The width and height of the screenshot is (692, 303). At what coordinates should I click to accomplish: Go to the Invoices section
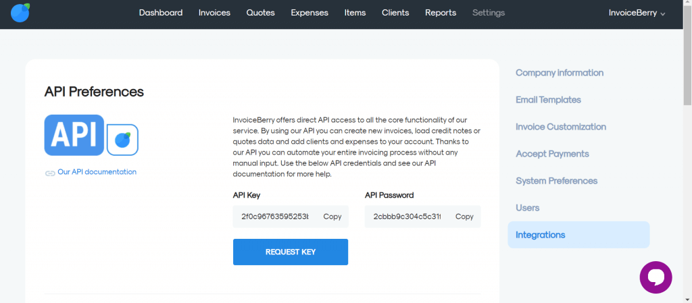pyautogui.click(x=214, y=13)
